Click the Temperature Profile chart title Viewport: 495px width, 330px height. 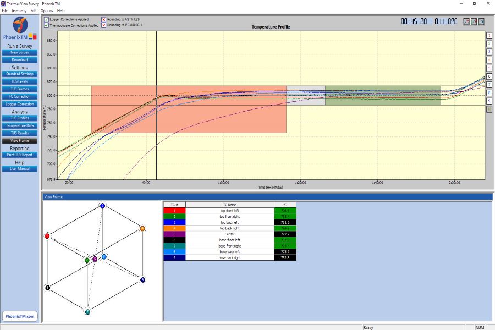271,27
